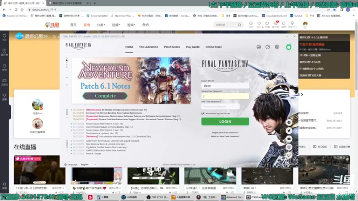
Task: Switch to The Lodestone tab
Action: pos(149,47)
